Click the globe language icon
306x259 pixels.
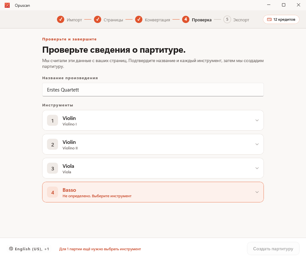[x=11, y=249]
